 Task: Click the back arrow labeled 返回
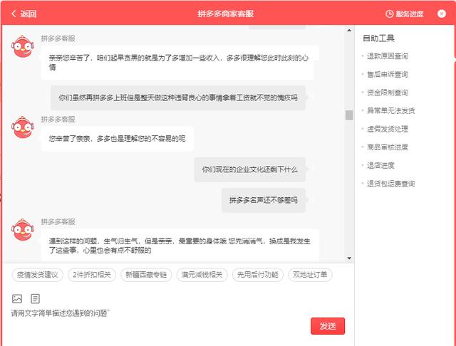tap(23, 14)
